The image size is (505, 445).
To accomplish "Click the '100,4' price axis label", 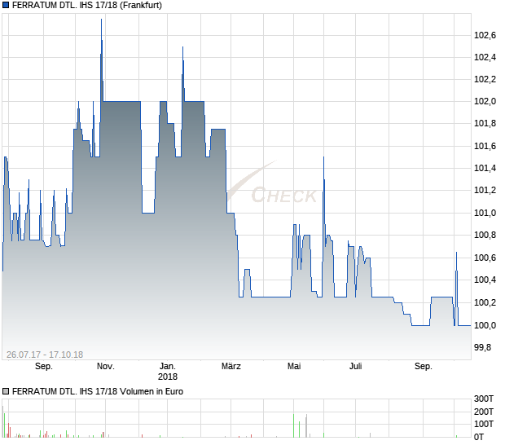I will pos(485,280).
